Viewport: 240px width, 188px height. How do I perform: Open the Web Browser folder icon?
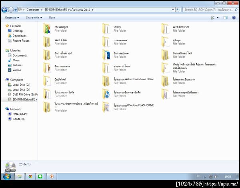(x=165, y=29)
